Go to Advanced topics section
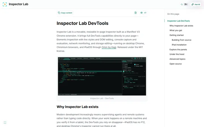The image size is (204, 127). [177, 59]
